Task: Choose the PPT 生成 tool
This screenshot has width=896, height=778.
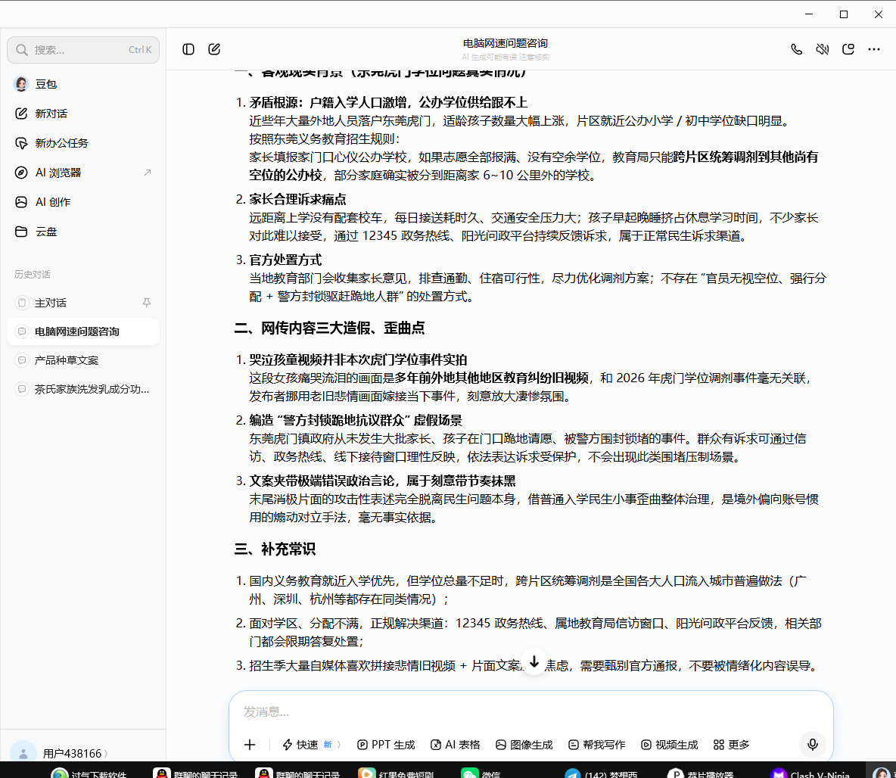Action: tap(386, 744)
